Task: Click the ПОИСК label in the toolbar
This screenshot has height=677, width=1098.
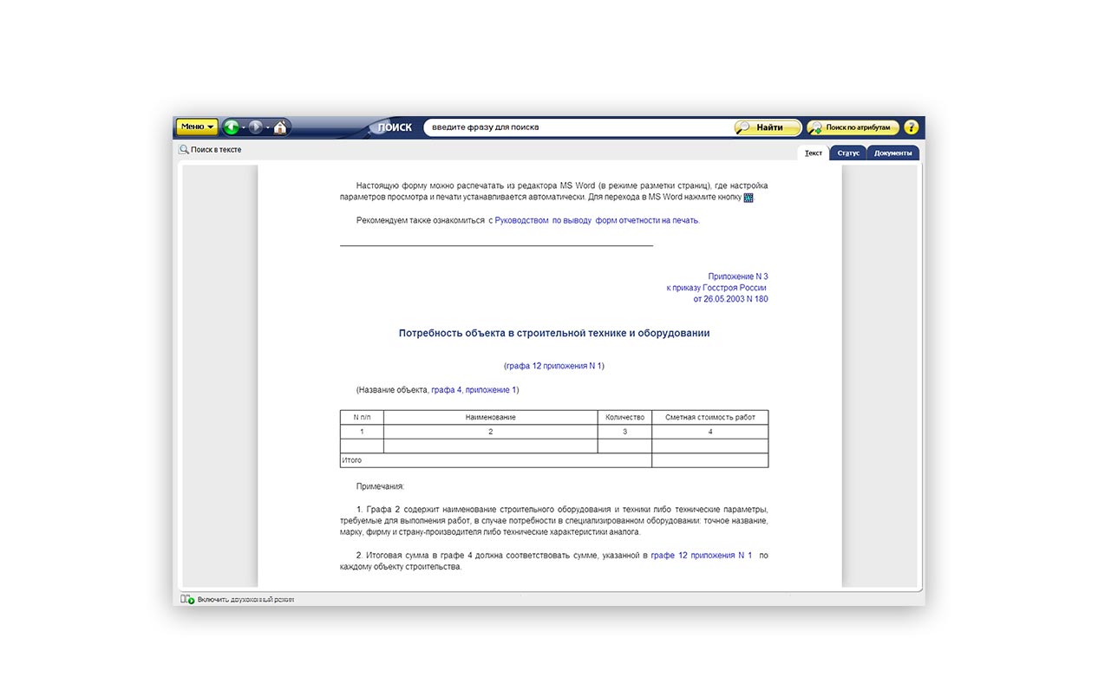Action: point(395,127)
